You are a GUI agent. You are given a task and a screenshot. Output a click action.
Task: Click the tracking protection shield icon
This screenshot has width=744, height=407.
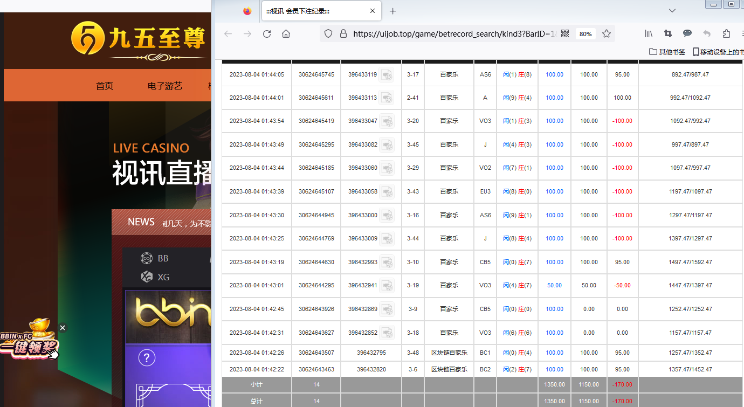pyautogui.click(x=328, y=34)
